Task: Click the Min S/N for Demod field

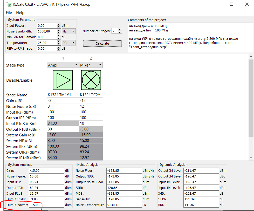Action: point(47,37)
